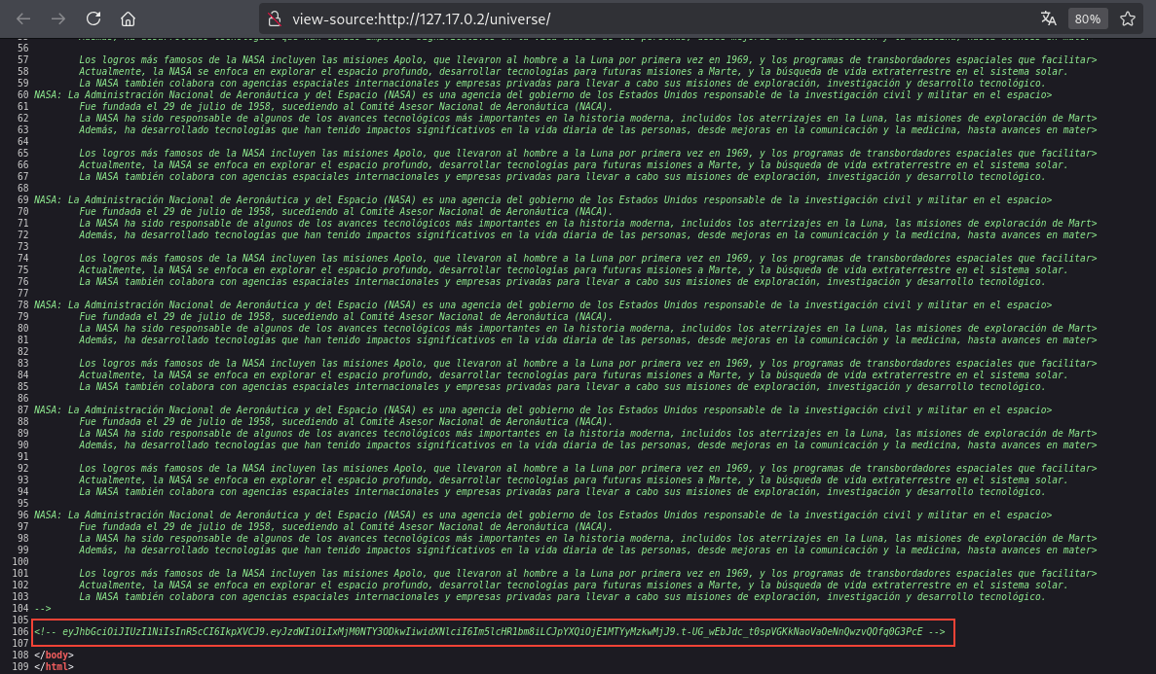Click 'Los logros más famosos' text on line 74
This screenshot has height=674, width=1156.
click(x=141, y=259)
